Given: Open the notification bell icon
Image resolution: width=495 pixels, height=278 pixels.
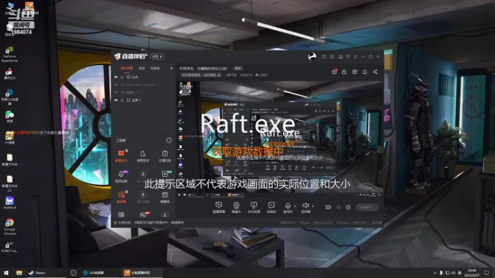Looking at the screenshot, I should click(364, 72).
